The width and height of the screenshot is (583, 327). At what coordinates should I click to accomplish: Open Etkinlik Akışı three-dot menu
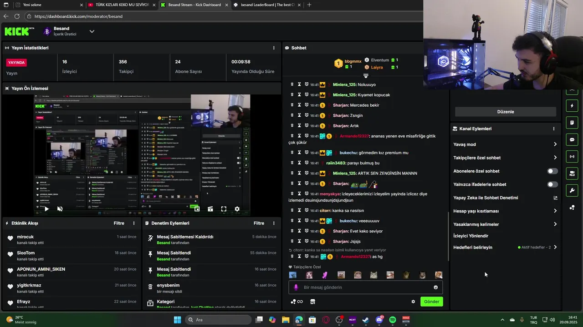(x=134, y=223)
